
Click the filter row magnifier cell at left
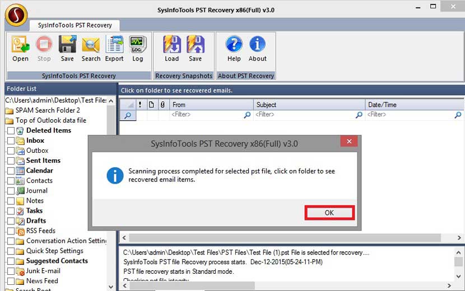click(128, 115)
